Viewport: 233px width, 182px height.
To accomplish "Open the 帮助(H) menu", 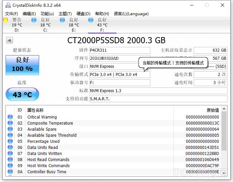I will pyautogui.click(x=102, y=14).
